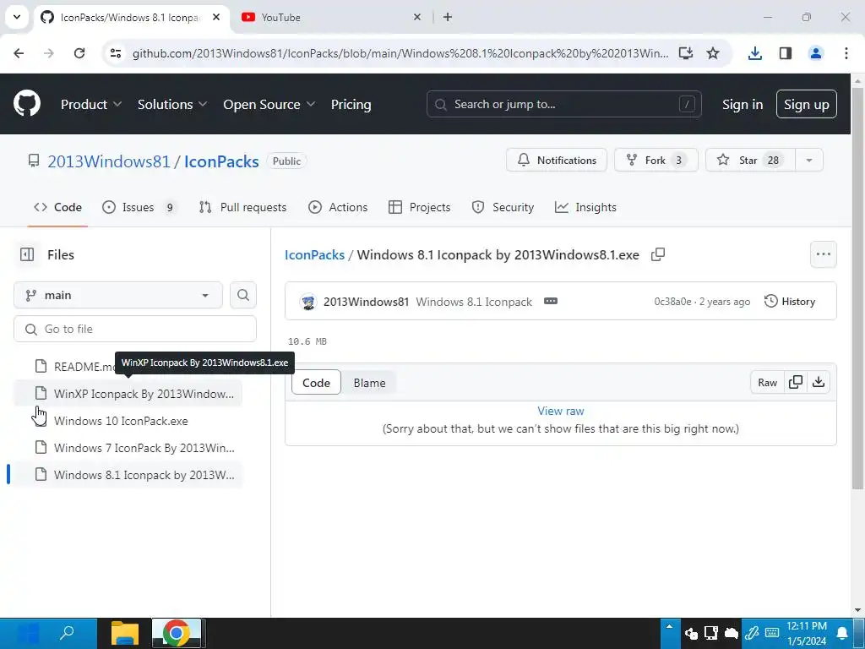Collapse the Files side panel icon
865x649 pixels.
[27, 254]
